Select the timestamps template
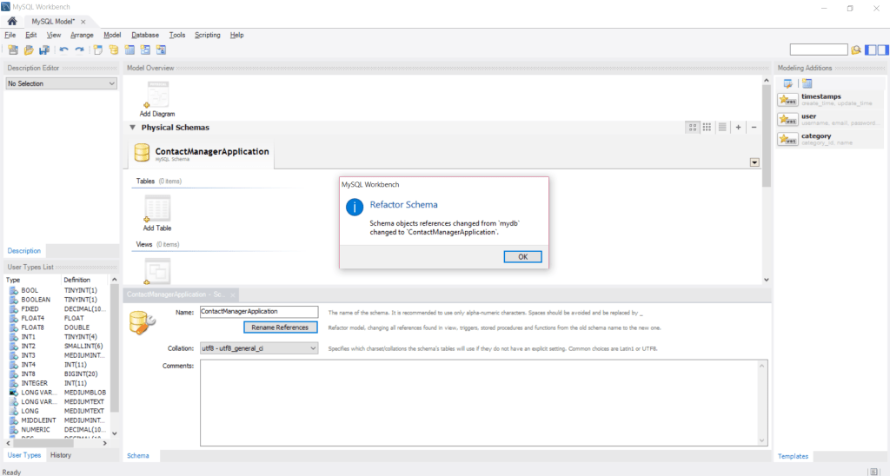Screen dimensions: 890x476 pyautogui.click(x=830, y=99)
